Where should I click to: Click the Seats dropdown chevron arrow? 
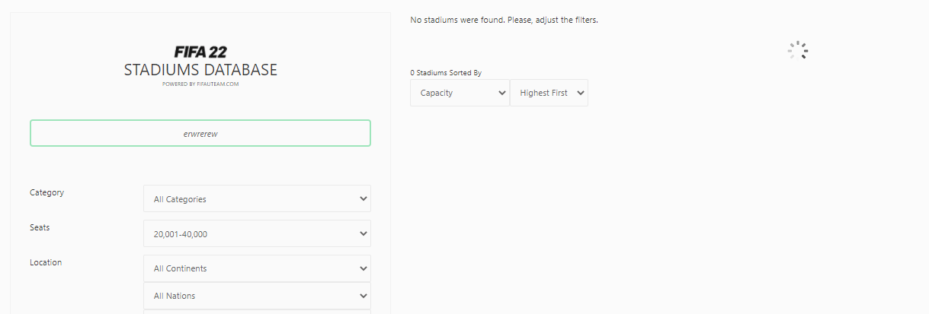pyautogui.click(x=363, y=233)
